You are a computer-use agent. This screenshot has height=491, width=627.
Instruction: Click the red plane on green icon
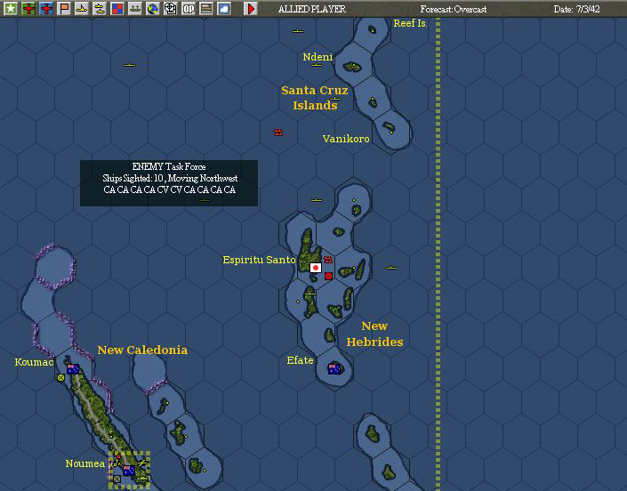tap(28, 8)
